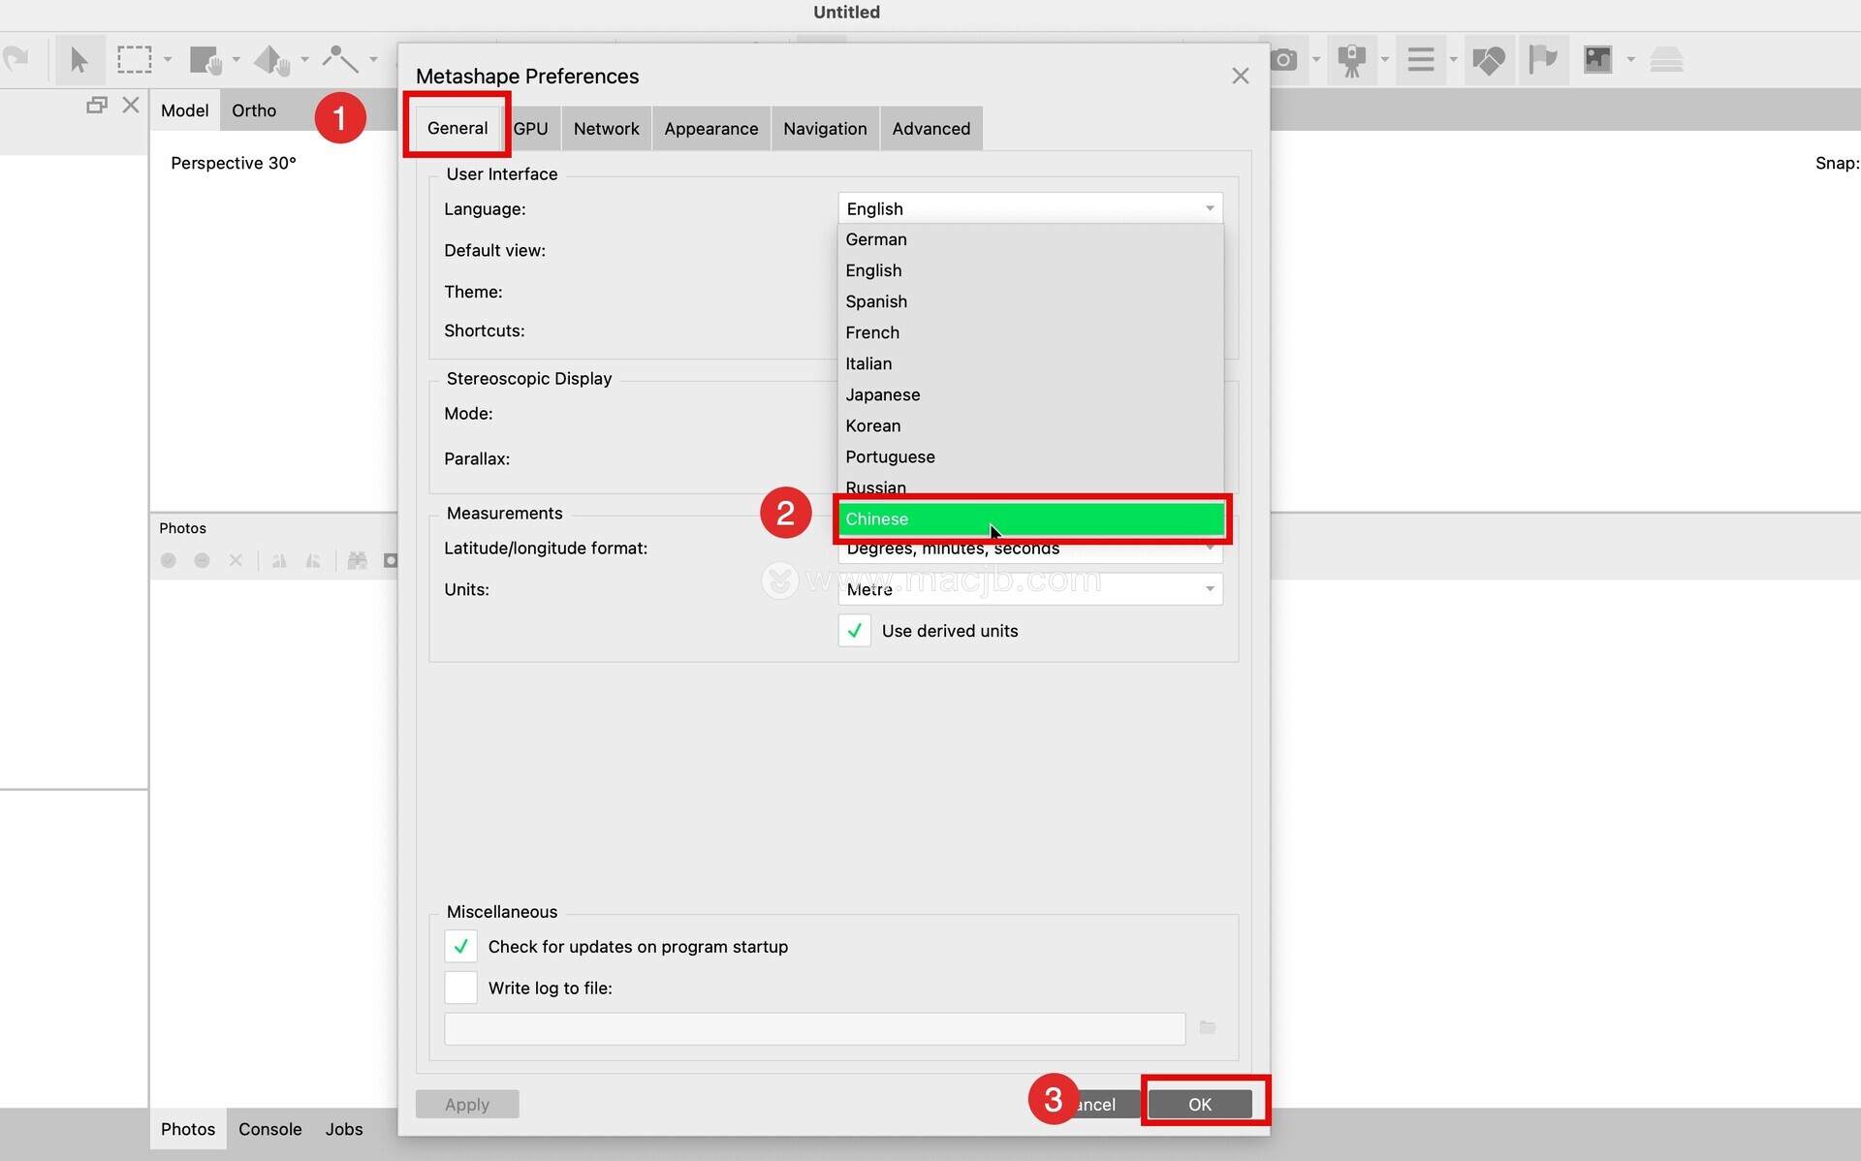The height and width of the screenshot is (1161, 1861).
Task: Click the show images icon
Action: 1596,60
